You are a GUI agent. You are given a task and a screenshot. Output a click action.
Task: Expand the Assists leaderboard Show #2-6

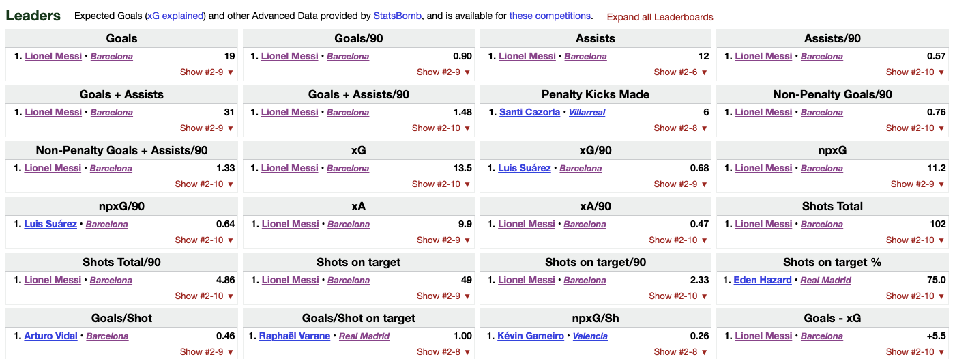(681, 72)
